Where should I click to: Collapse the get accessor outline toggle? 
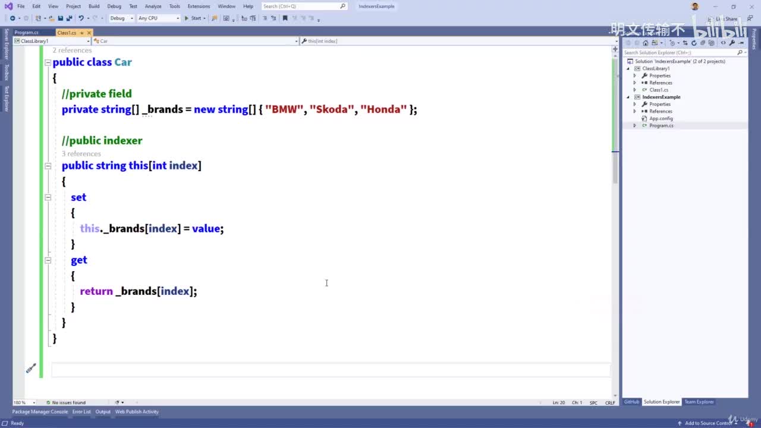(x=48, y=260)
